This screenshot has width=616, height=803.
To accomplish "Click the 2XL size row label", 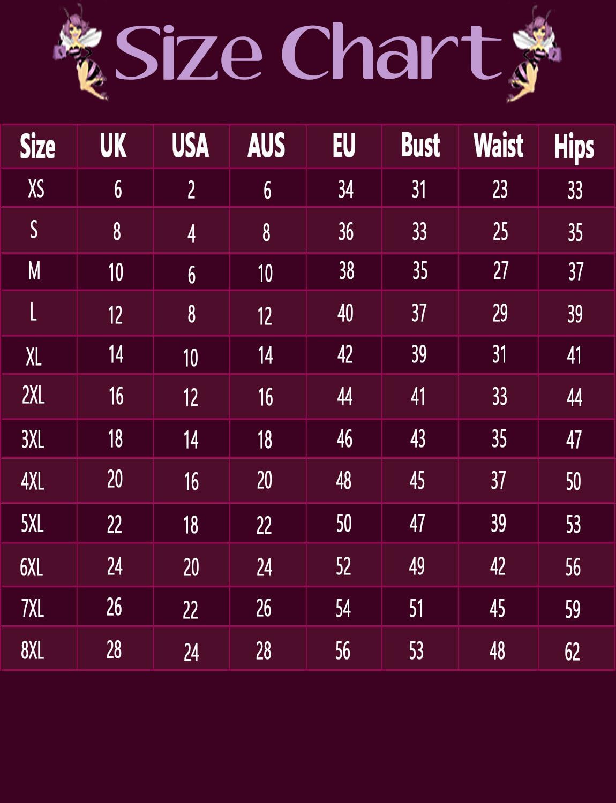I will 33,396.
